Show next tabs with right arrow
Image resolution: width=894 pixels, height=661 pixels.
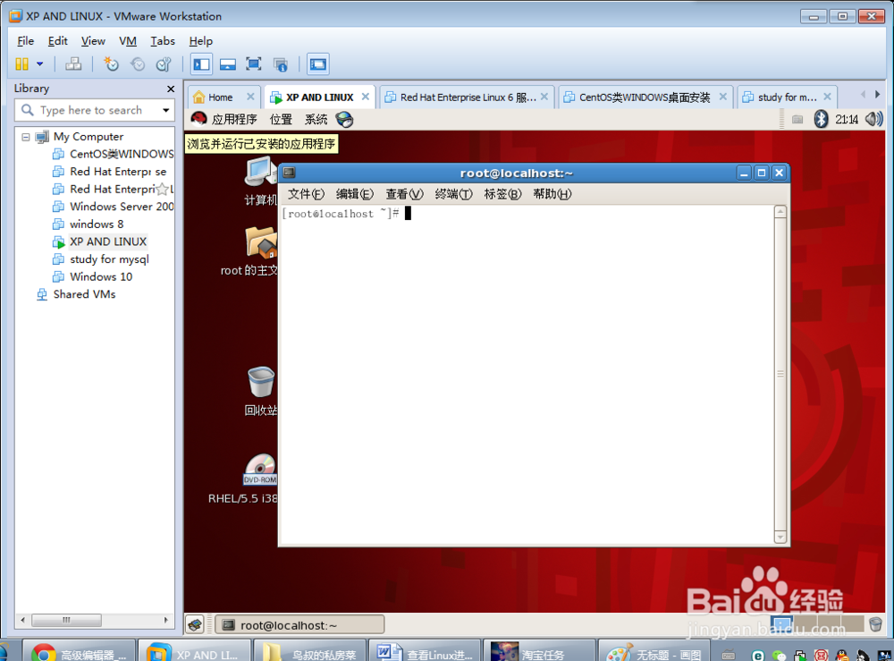click(x=878, y=94)
